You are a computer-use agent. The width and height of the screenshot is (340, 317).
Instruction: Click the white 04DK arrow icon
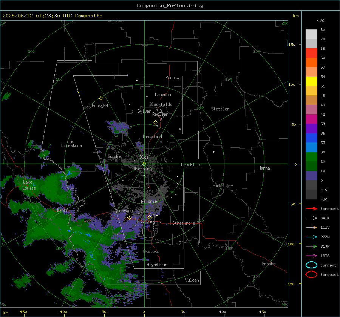coord(311,218)
